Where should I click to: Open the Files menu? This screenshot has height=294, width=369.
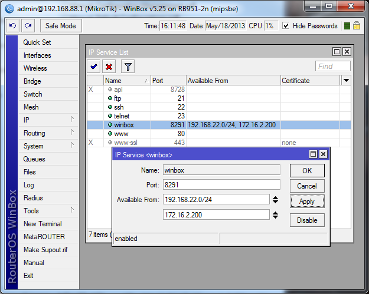tap(48, 172)
